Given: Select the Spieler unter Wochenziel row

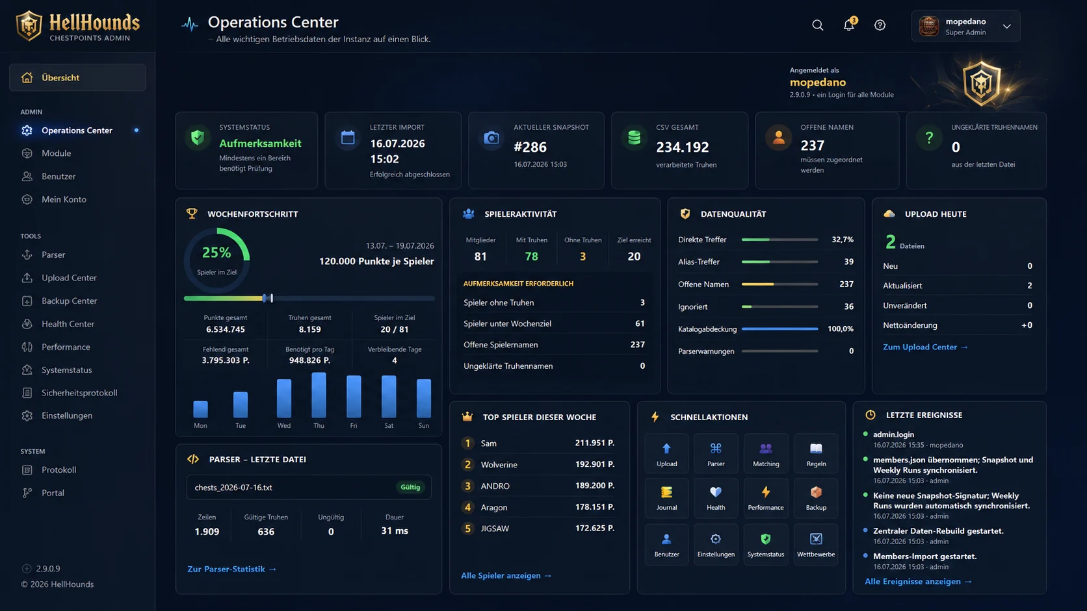Looking at the screenshot, I should [554, 323].
